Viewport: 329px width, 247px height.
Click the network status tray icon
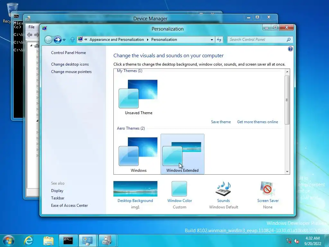(x=289, y=241)
